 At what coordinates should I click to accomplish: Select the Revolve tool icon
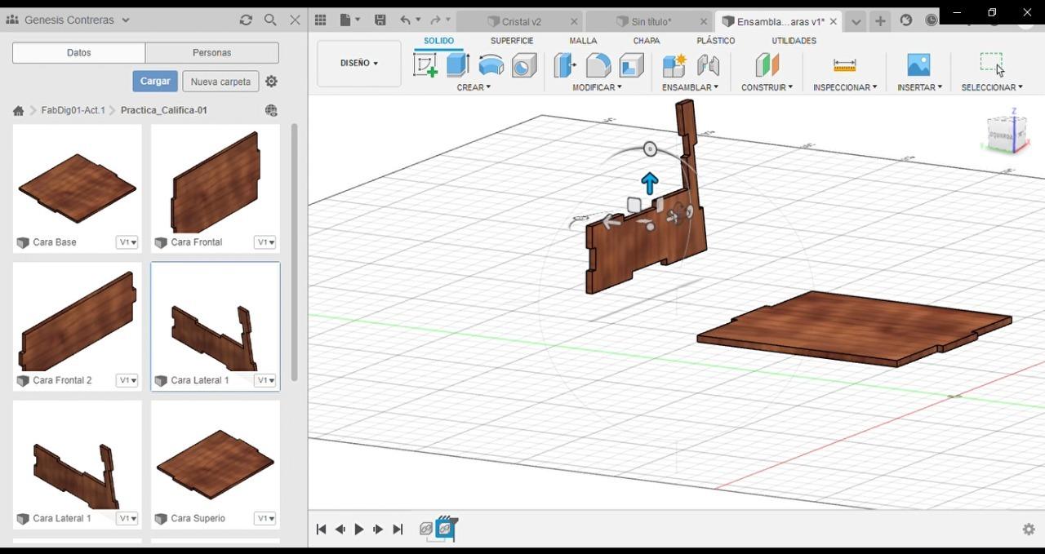(491, 64)
